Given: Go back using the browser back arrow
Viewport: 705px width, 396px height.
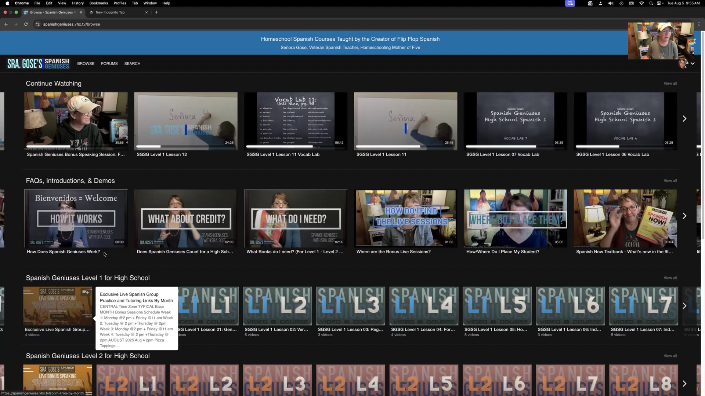Looking at the screenshot, I should coord(6,24).
